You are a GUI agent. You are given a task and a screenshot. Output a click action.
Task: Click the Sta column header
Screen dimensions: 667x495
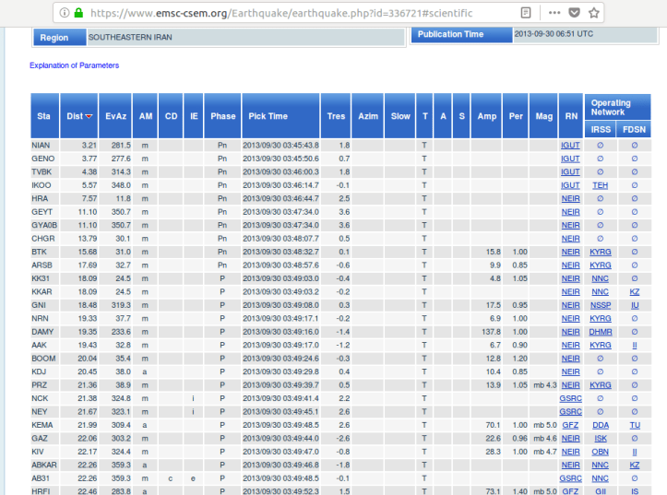point(43,116)
